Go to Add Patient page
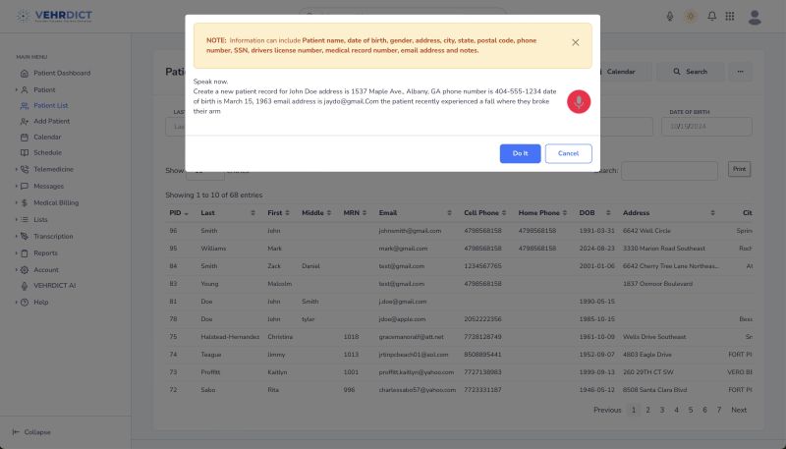The width and height of the screenshot is (786, 449). (51, 121)
